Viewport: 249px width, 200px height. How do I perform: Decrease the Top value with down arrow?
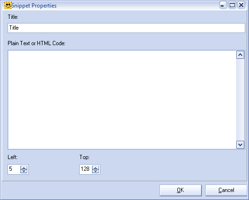coord(95,171)
